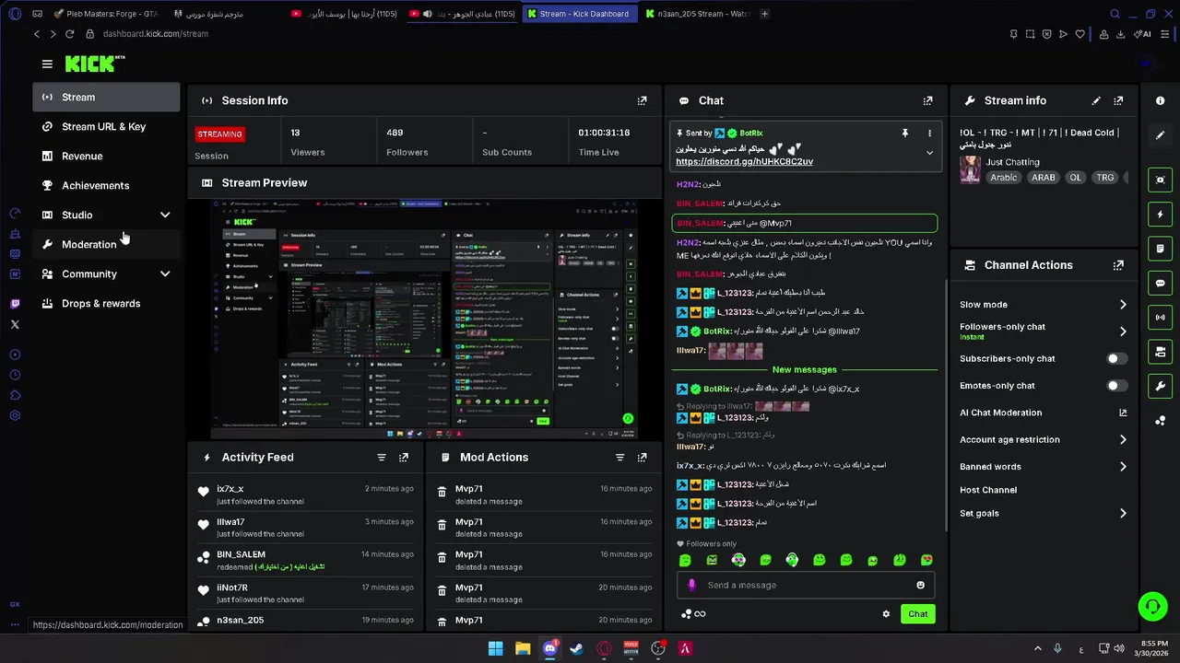Open Moderation page
Viewport: 1180px width, 663px height.
pyautogui.click(x=106, y=245)
